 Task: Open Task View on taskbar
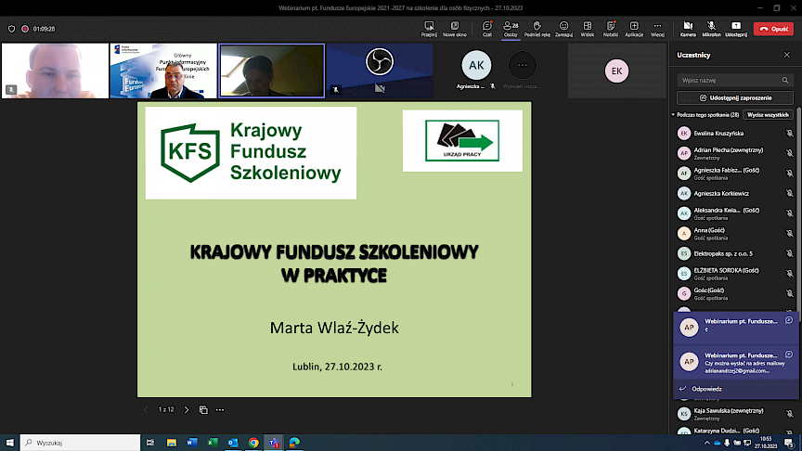pyautogui.click(x=150, y=443)
